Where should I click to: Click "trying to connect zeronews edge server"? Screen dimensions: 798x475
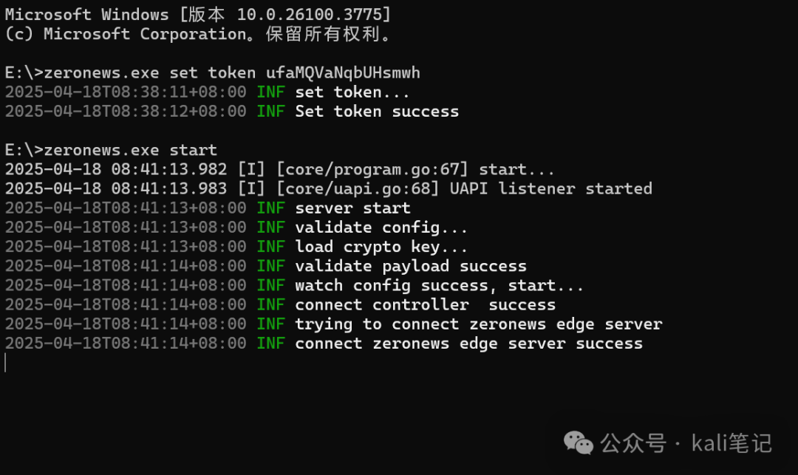point(478,324)
